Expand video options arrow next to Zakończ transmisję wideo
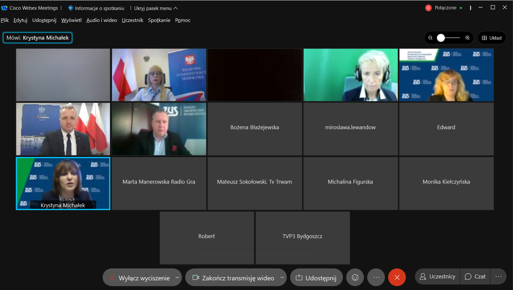 pyautogui.click(x=282, y=277)
